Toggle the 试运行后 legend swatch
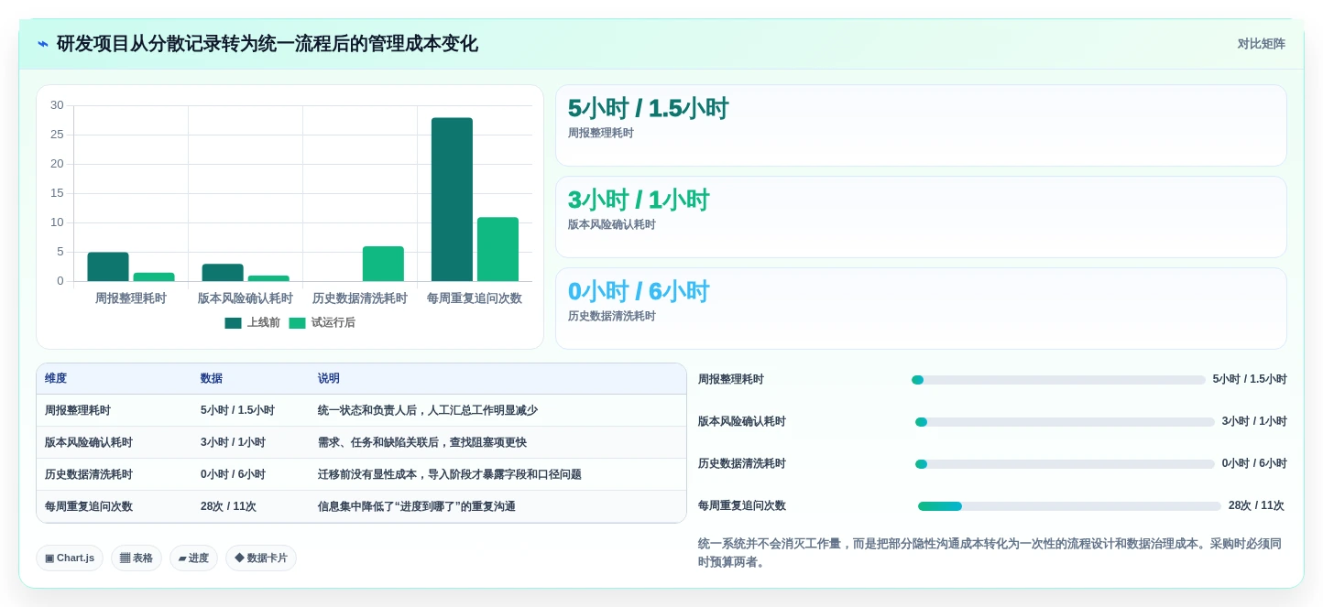 coord(297,323)
